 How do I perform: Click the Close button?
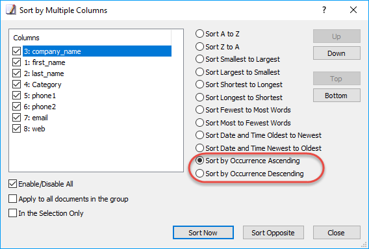click(x=337, y=233)
